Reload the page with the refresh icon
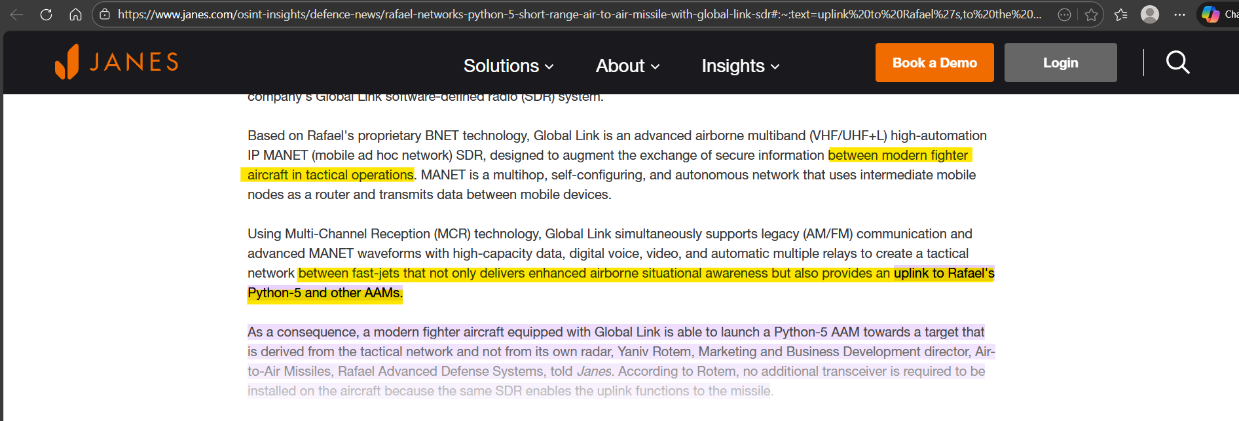Screen dimensions: 1239x421 [46, 14]
